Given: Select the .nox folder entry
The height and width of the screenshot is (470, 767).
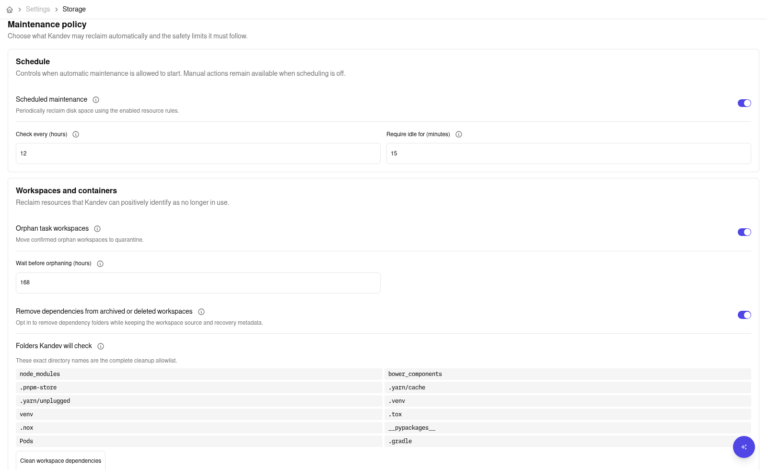Looking at the screenshot, I should pyautogui.click(x=199, y=428).
